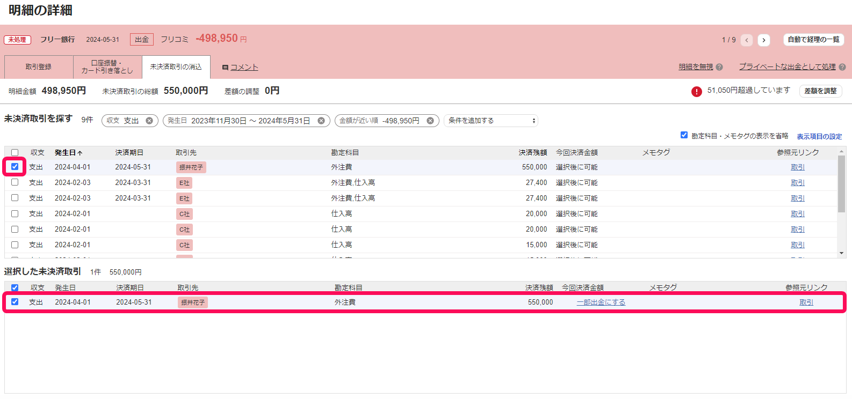Toggle 勘定科目・メモタグの表示を省略 checkbox
The image size is (852, 399).
pyautogui.click(x=684, y=135)
